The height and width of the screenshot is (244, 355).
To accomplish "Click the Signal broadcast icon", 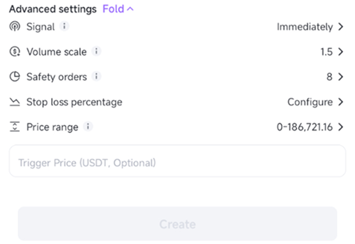I will pos(15,27).
